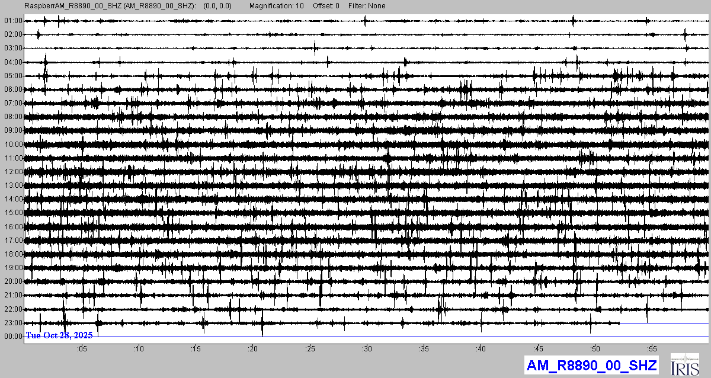711x378 pixels.
Task: Select the 05:00 hour row label
Action: (x=13, y=76)
